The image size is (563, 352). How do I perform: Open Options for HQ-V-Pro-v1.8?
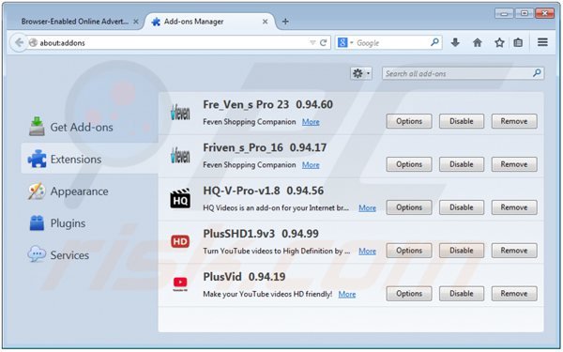409,207
